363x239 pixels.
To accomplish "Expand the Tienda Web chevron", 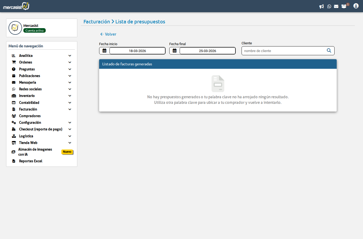I will (x=70, y=143).
